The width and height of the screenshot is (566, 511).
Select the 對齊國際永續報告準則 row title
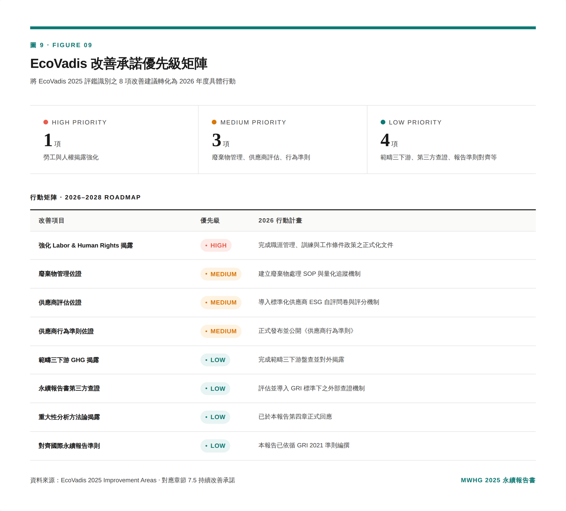tap(69, 446)
